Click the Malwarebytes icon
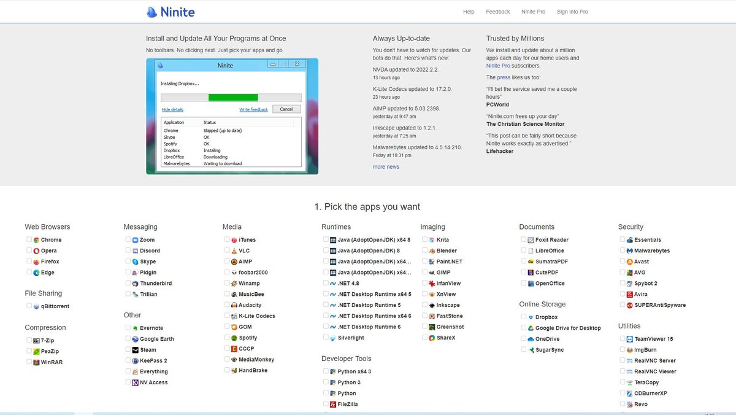 630,251
